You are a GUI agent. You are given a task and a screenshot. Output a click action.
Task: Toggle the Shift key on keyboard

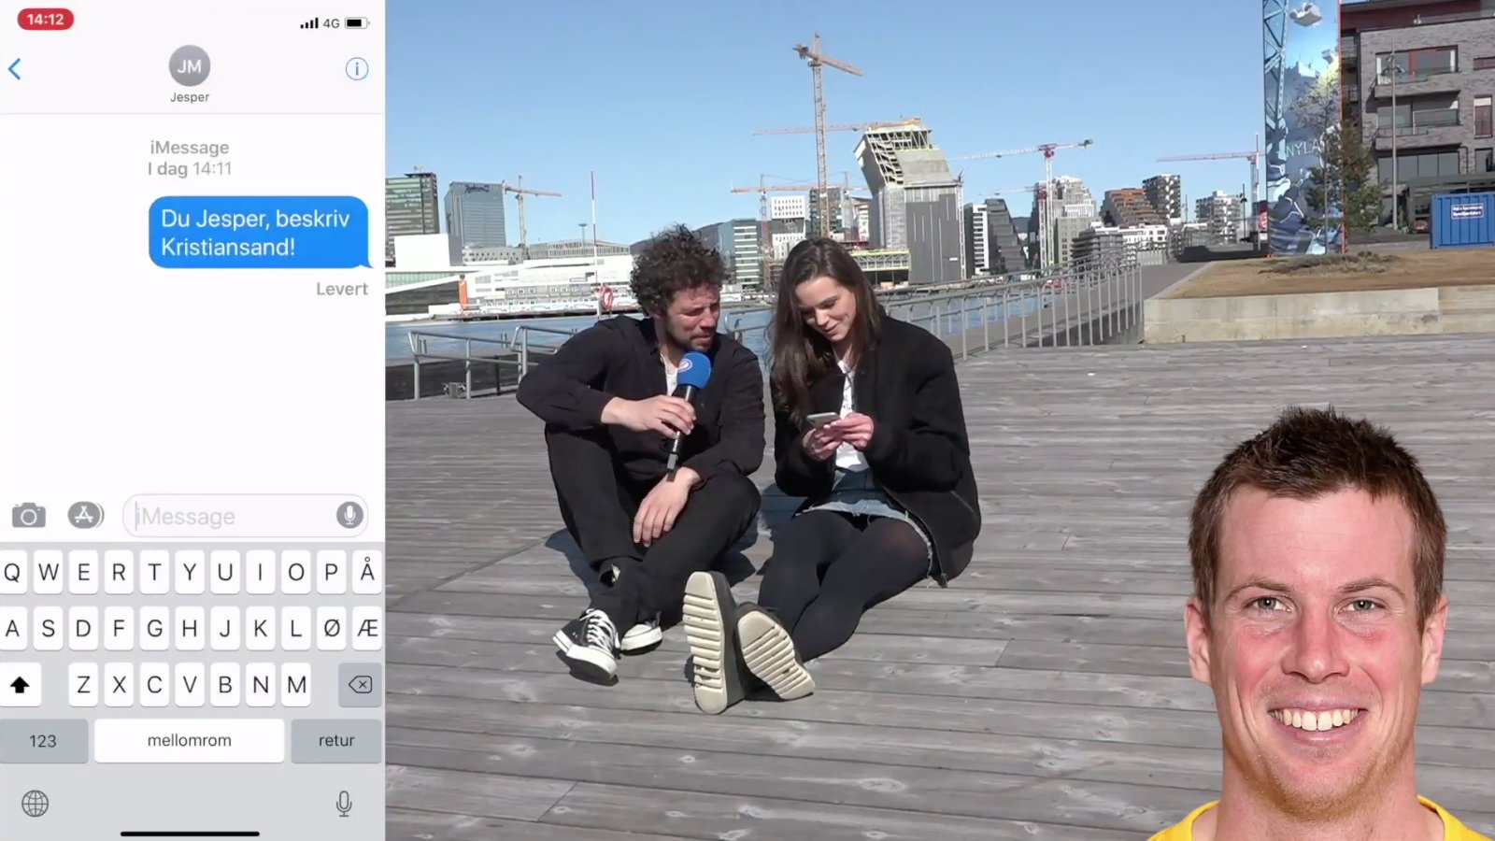point(20,685)
